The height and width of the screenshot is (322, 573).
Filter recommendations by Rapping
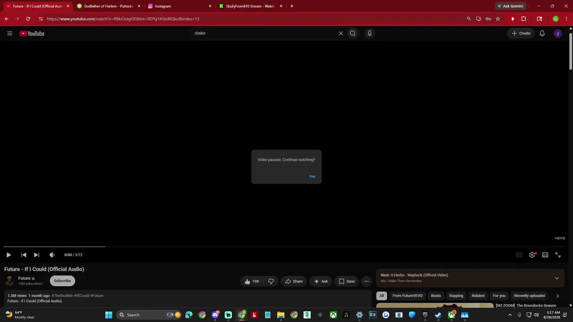pos(456,296)
